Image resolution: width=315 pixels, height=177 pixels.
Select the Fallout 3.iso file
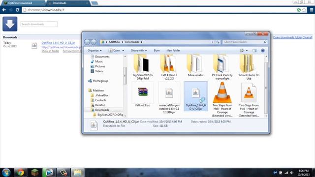click(x=143, y=95)
